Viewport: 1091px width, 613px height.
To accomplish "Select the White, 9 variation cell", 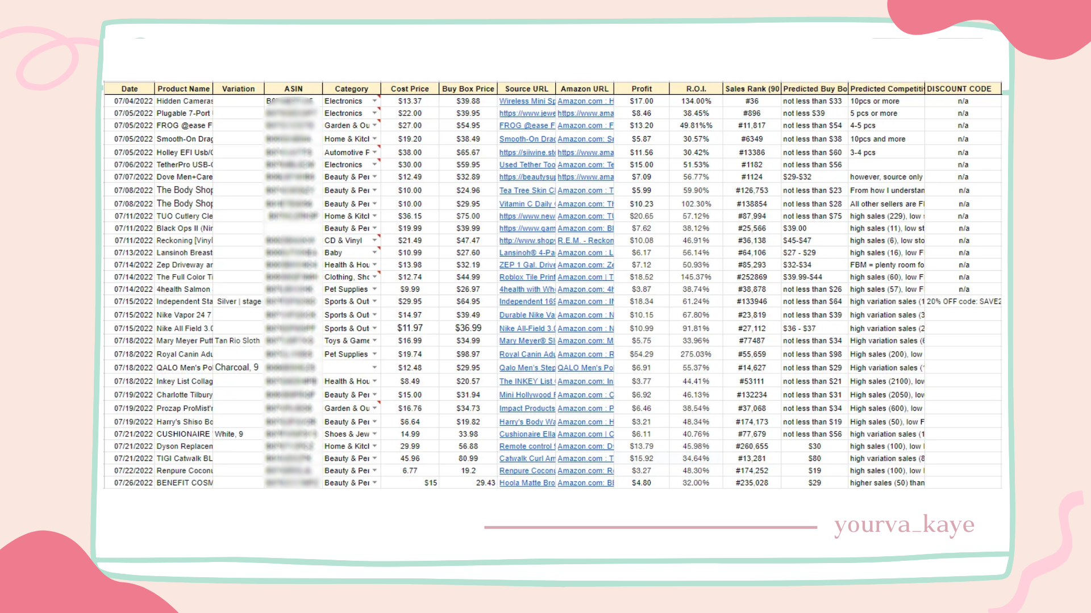I will (x=238, y=434).
